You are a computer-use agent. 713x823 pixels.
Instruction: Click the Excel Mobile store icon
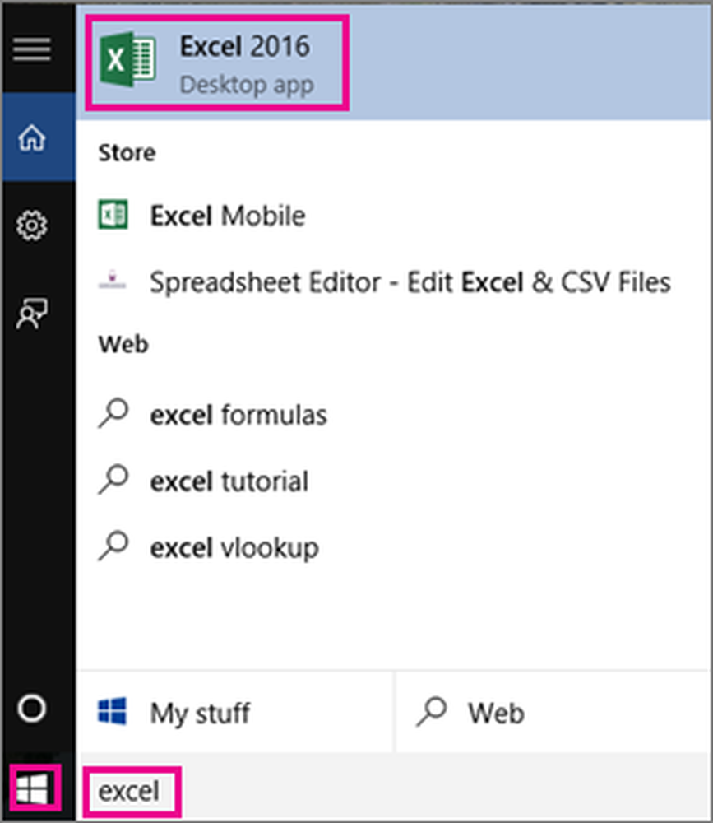click(113, 216)
